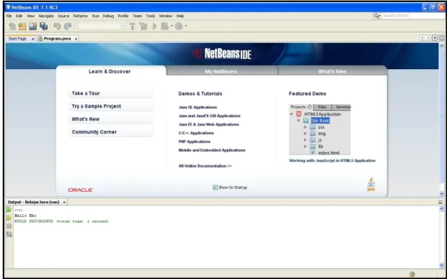The height and width of the screenshot is (279, 447).
Task: Open the File menu
Action: [9, 16]
